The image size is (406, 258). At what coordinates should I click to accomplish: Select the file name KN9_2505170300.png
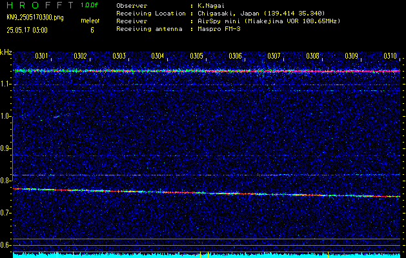(35, 17)
